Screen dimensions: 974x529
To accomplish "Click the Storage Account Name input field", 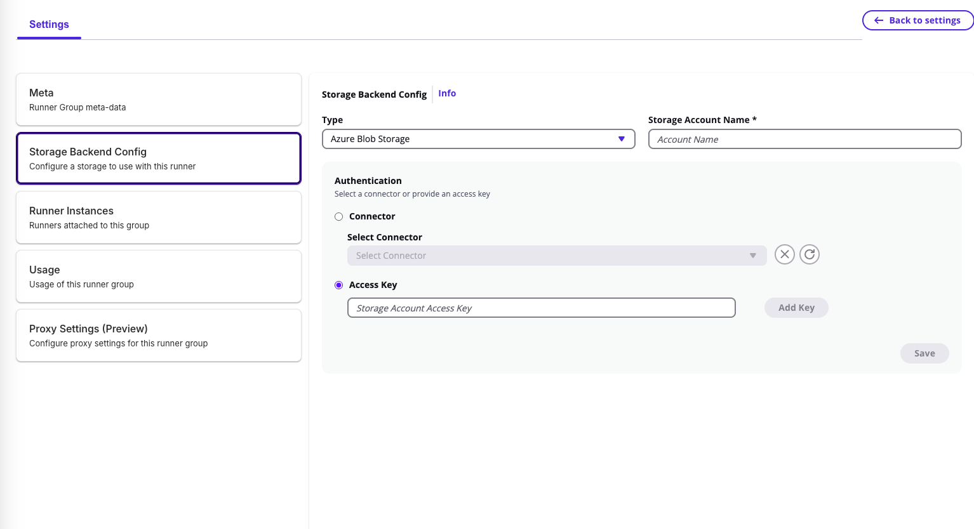I will coord(804,139).
